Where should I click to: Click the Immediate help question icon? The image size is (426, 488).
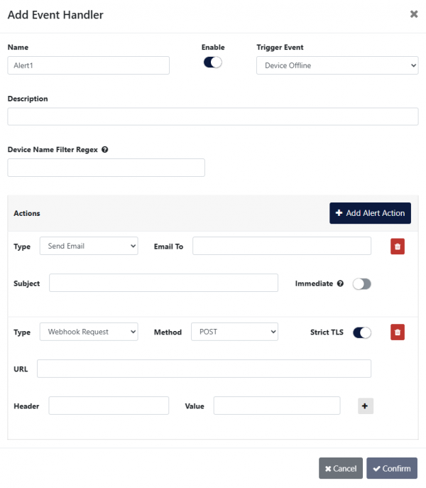click(340, 283)
